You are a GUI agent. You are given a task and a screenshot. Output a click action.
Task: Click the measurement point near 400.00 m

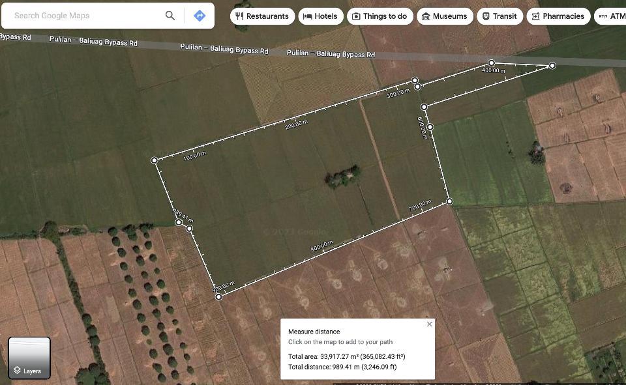coord(492,64)
